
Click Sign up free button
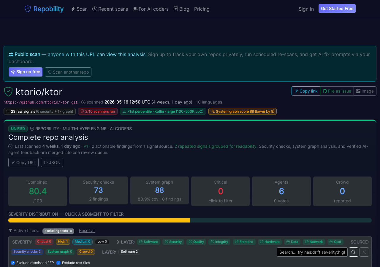26,72
